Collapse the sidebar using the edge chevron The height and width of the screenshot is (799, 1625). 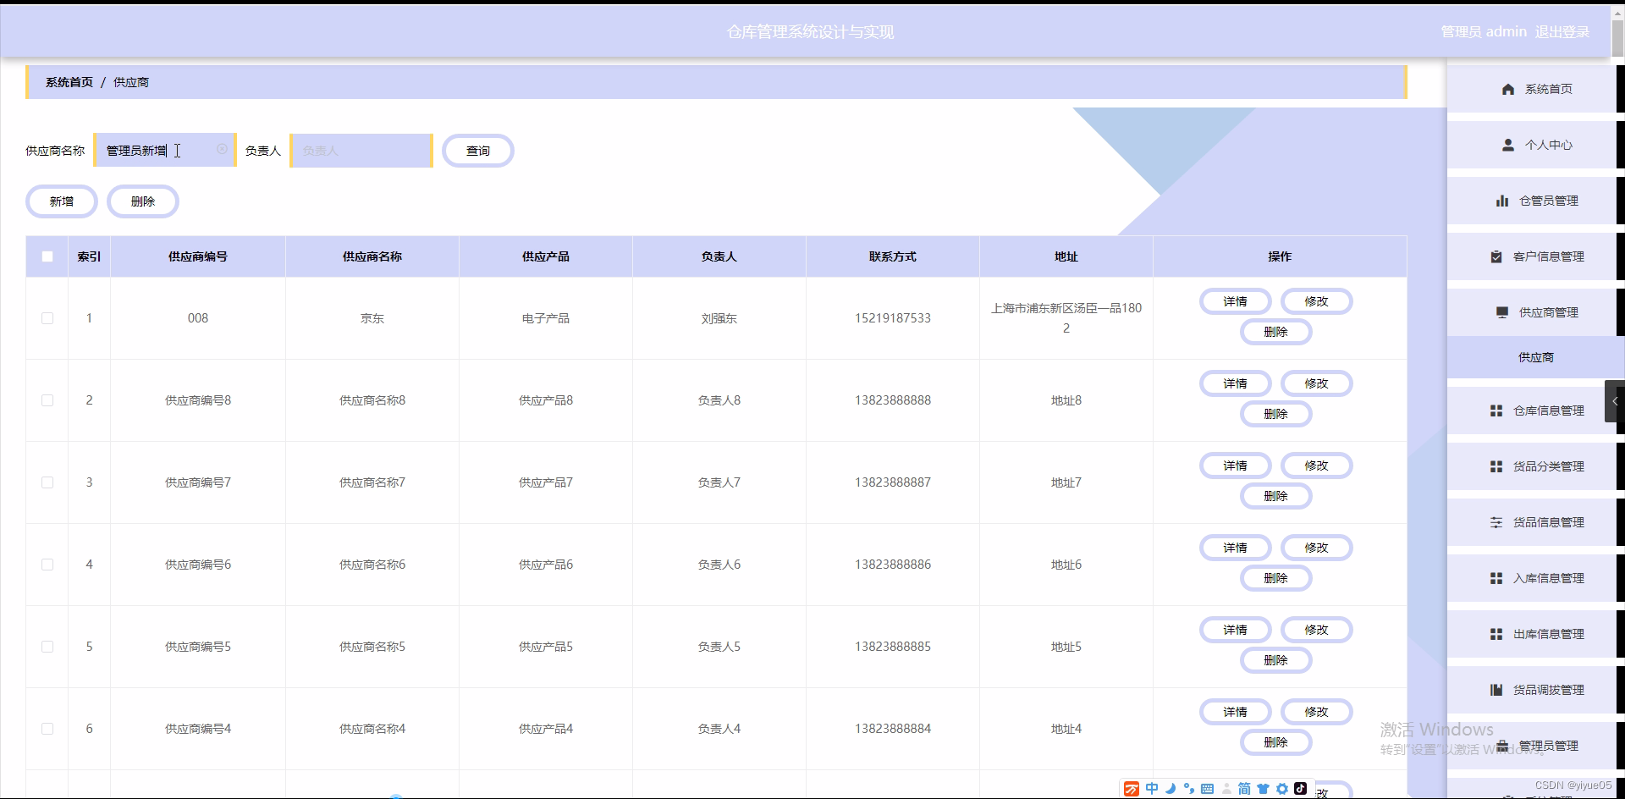[1615, 401]
